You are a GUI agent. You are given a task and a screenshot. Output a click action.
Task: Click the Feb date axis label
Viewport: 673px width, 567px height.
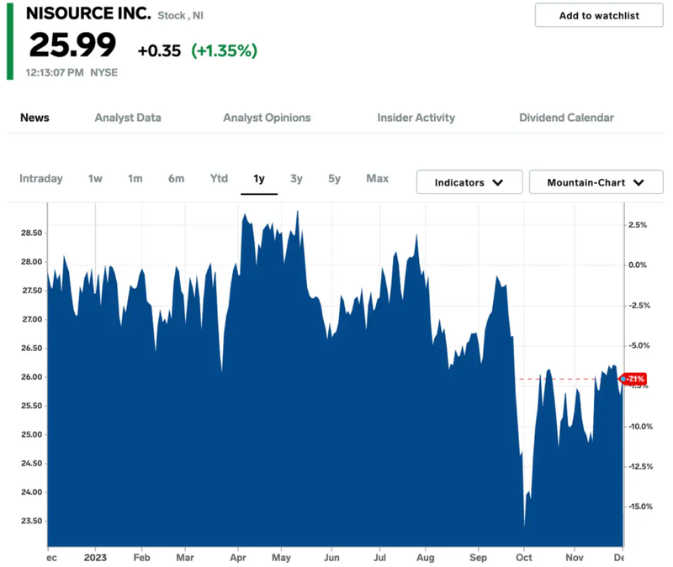point(141,557)
